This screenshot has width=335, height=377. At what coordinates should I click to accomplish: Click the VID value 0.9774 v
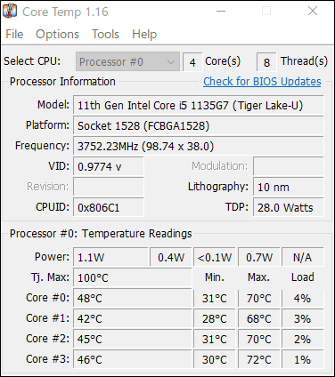[109, 166]
